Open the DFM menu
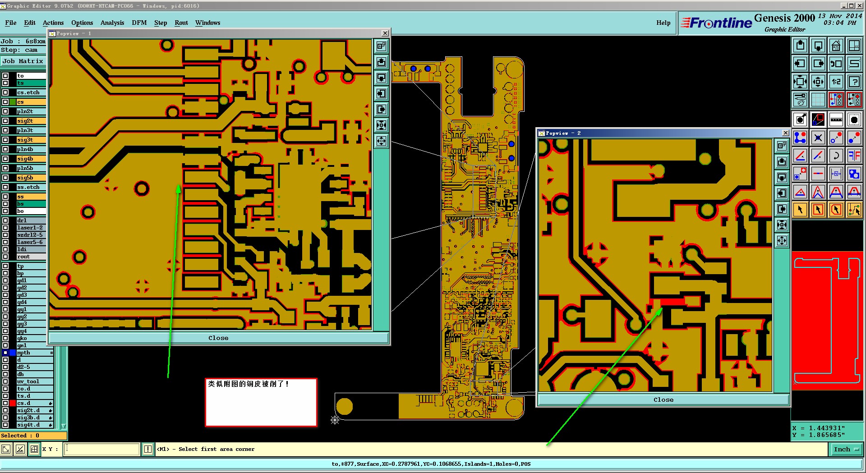This screenshot has height=473, width=866. (139, 23)
